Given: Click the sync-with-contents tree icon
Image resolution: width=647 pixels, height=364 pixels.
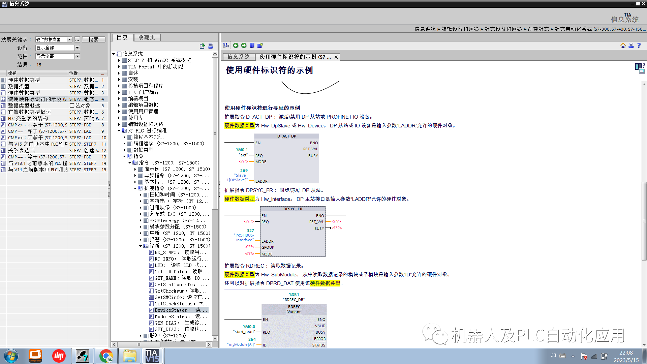Looking at the screenshot, I should click(x=226, y=45).
